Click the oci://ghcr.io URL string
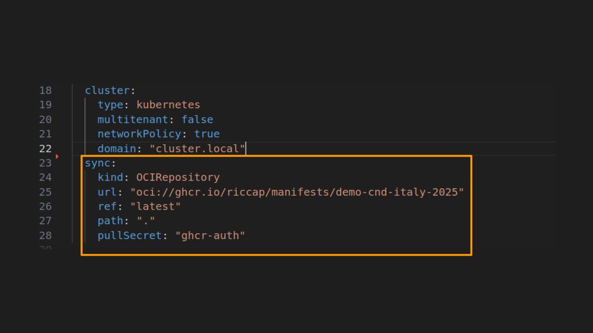This screenshot has height=333, width=593. pyautogui.click(x=297, y=192)
